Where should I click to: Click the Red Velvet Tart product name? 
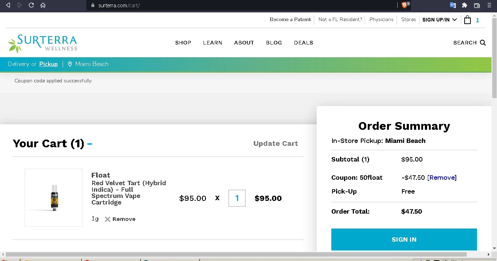click(x=129, y=192)
